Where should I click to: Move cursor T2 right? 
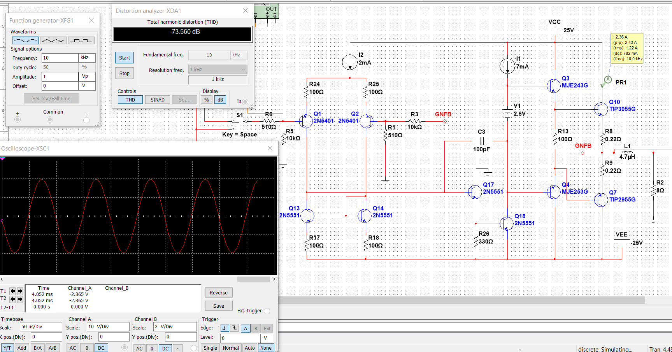point(20,299)
